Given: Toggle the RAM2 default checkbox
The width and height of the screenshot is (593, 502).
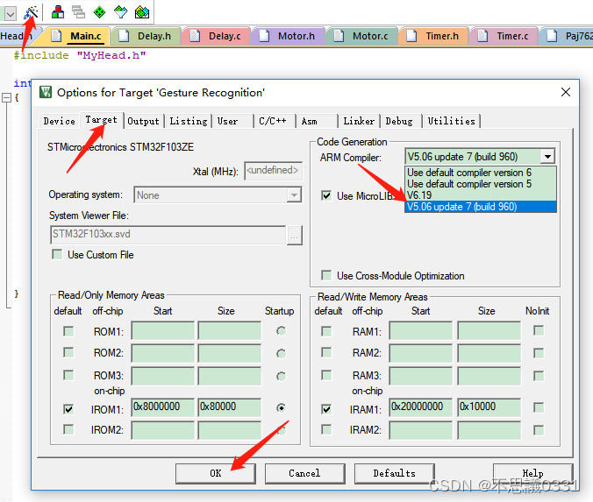Looking at the screenshot, I should [326, 352].
